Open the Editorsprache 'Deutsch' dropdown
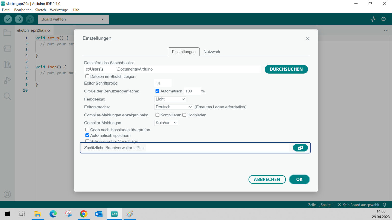This screenshot has width=392, height=220. 174,107
